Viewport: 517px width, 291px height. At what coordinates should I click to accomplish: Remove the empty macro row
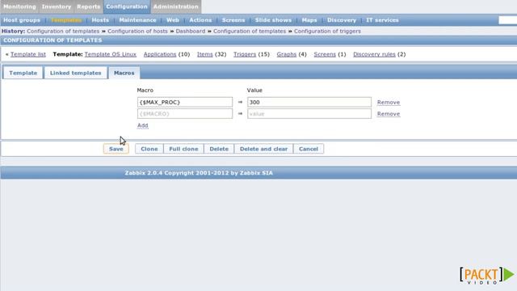click(x=389, y=114)
